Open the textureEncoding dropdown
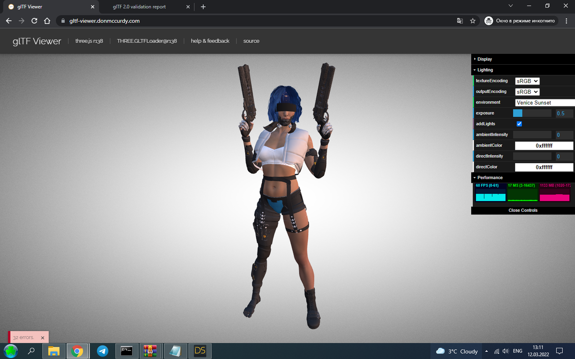The image size is (575, 359). click(x=527, y=81)
